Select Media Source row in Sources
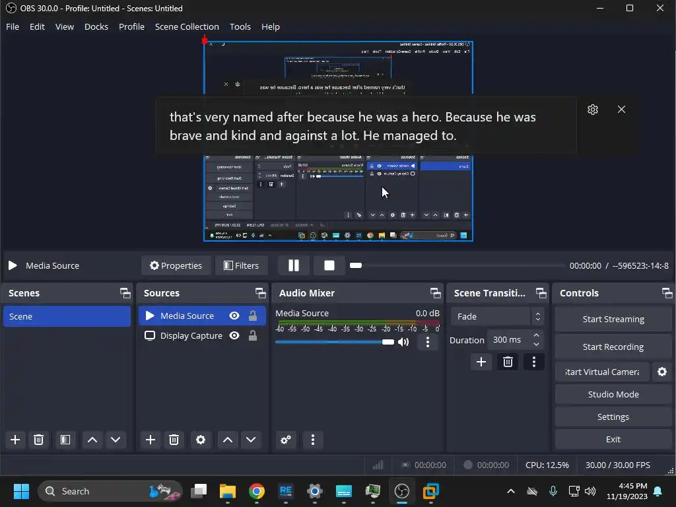 pos(202,316)
